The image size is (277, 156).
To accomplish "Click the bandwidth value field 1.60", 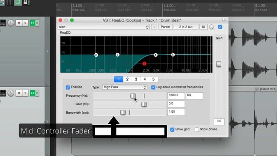I will (x=176, y=112).
